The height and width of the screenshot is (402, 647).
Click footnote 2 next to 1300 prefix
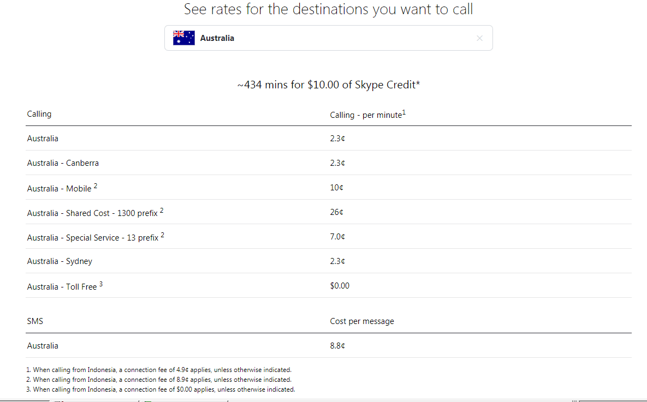162,211
